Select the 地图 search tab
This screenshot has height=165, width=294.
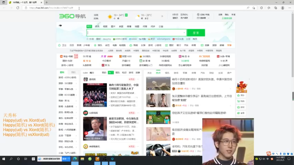(137, 26)
